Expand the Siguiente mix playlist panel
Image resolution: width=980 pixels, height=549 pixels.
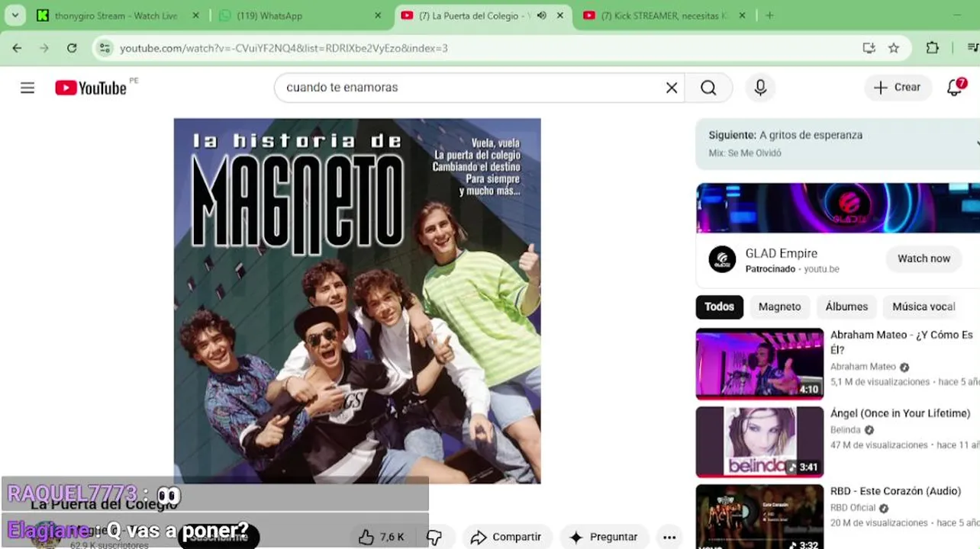pyautogui.click(x=976, y=143)
